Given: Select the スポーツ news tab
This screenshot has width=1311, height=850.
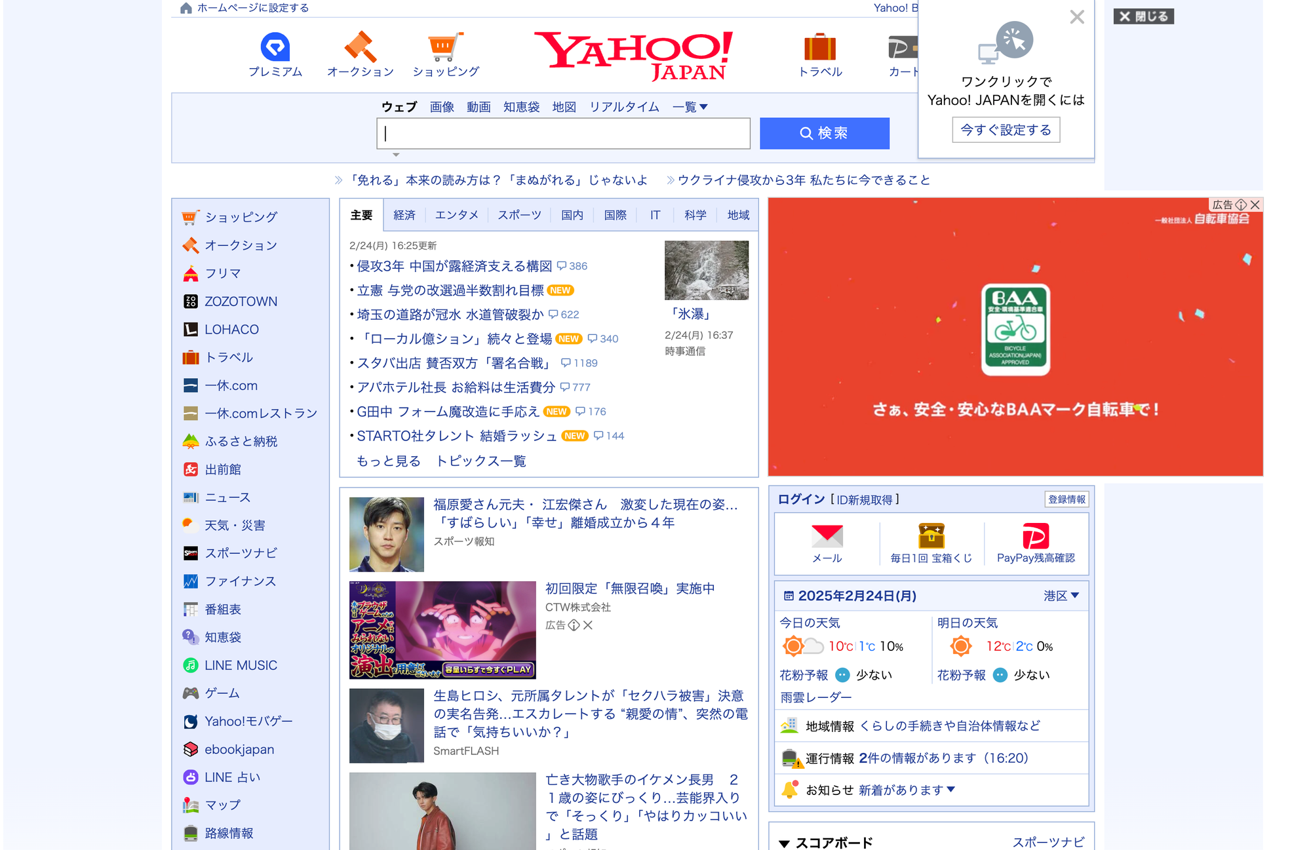Looking at the screenshot, I should coord(519,215).
